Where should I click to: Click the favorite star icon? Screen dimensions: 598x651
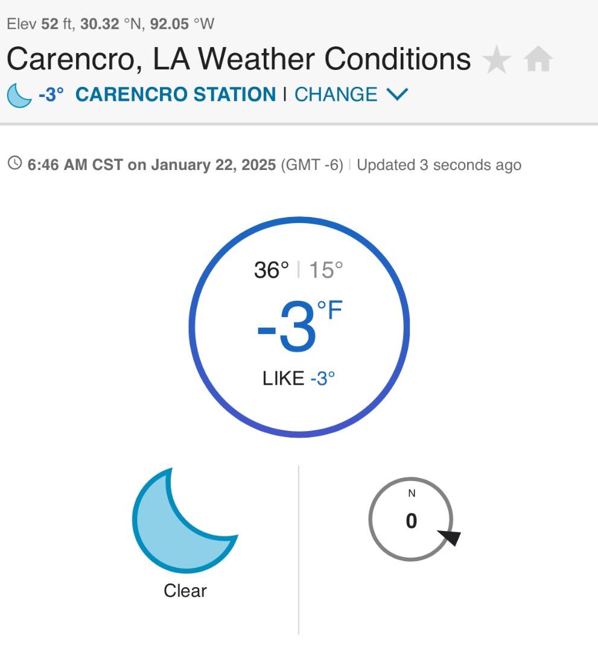tap(497, 60)
